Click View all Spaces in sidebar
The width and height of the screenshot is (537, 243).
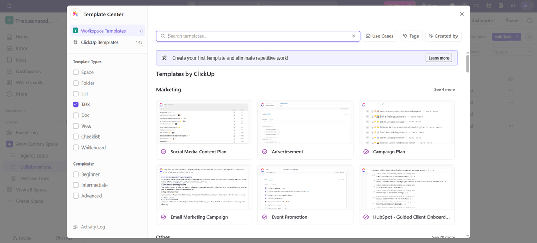(32, 190)
